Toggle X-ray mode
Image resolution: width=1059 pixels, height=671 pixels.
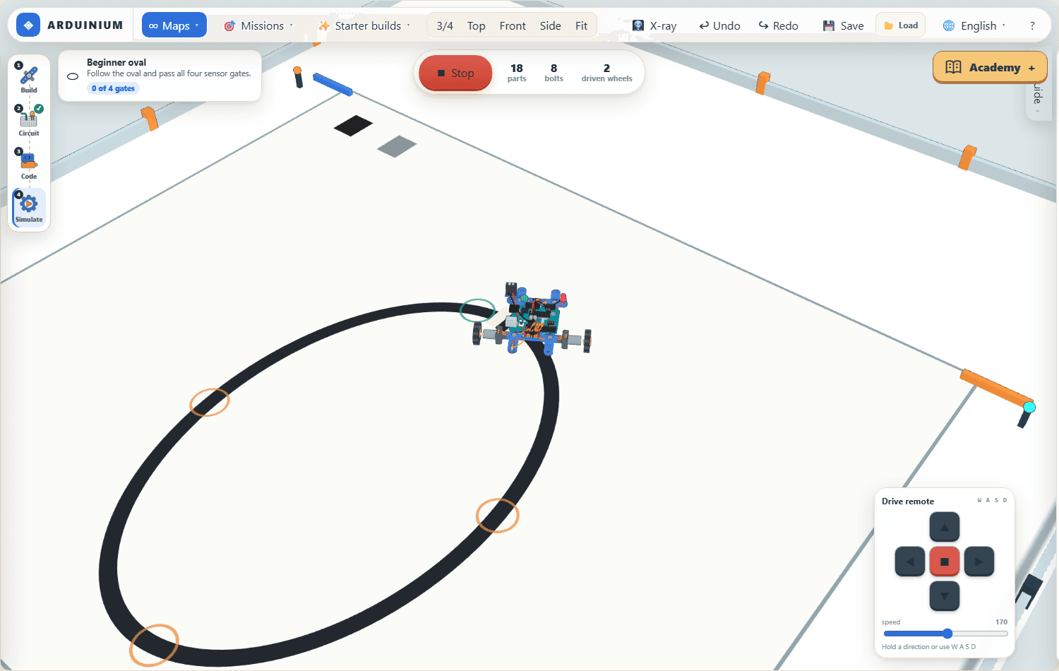click(x=654, y=25)
